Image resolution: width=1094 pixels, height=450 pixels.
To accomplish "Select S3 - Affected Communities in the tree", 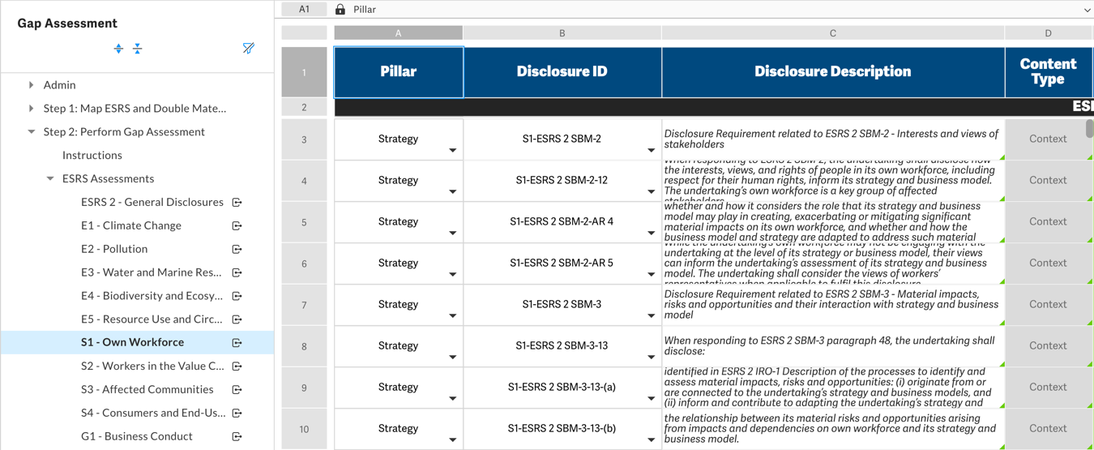I will (147, 389).
